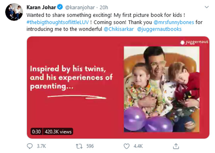Open the profile avatar picture
The width and height of the screenshot is (215, 153).
pos(14,13)
